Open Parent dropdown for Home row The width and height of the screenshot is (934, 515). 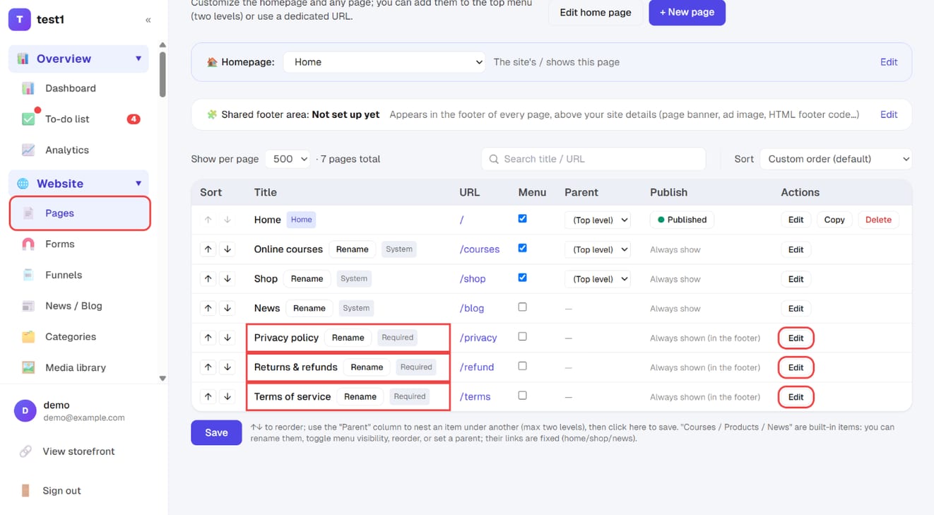(598, 220)
